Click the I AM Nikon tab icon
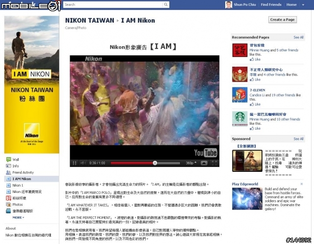The image size is (314, 244). [9, 179]
